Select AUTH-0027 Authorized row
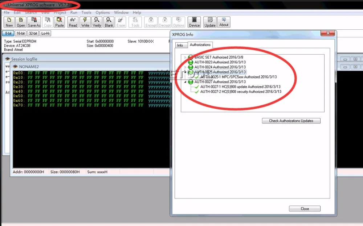This screenshot has height=226, width=363. [220, 82]
